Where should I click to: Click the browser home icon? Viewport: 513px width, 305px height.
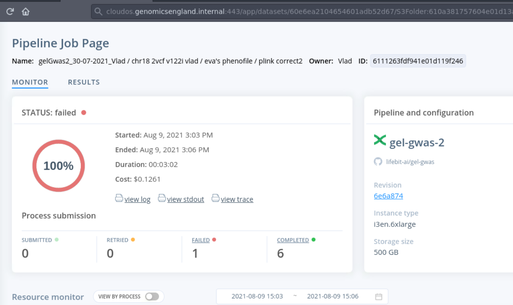25,11
